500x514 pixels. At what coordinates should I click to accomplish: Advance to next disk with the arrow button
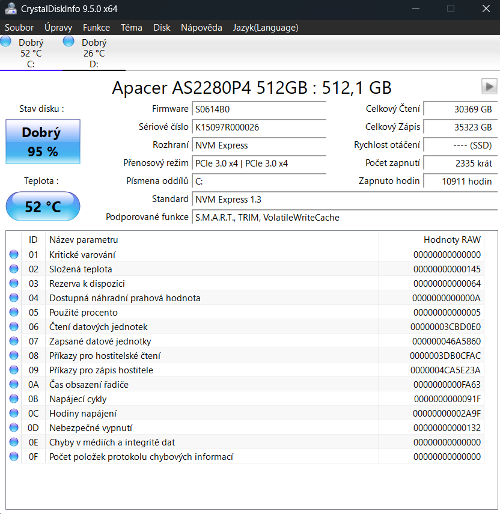(x=489, y=86)
